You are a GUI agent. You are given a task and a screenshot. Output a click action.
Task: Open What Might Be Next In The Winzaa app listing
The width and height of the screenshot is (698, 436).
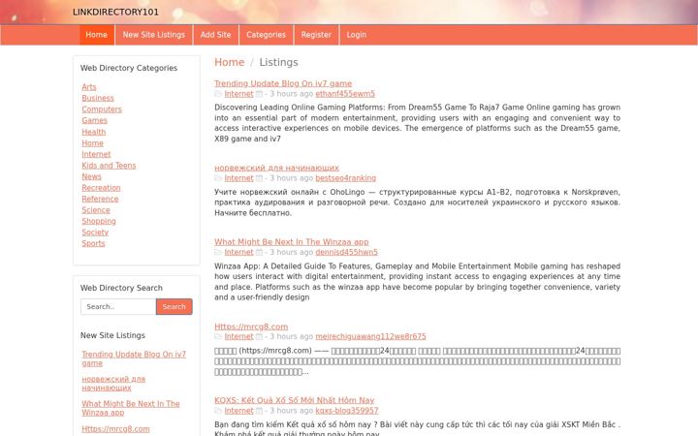[x=292, y=242]
